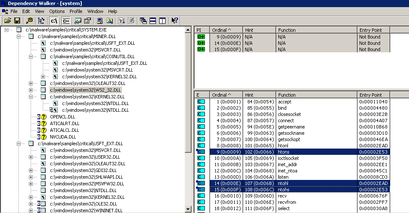The image size is (409, 213).
Task: Click the module icon beside WS2_32.DLL
Action: 43,90
